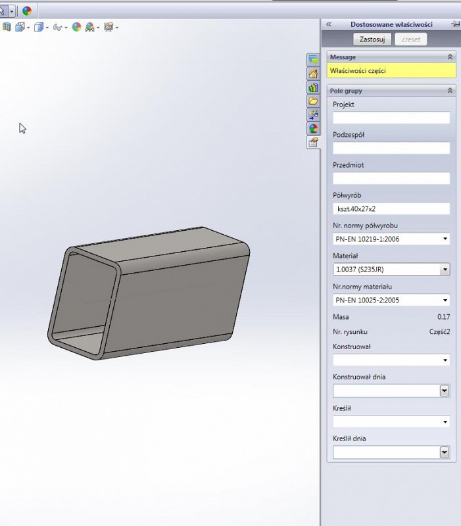Click the Zastosuj button
This screenshot has height=526, width=461.
(372, 39)
